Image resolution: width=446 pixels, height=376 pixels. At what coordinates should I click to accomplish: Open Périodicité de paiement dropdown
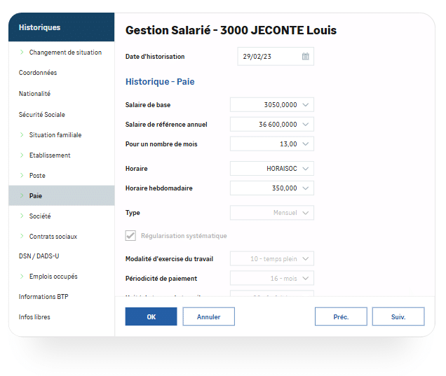click(306, 278)
